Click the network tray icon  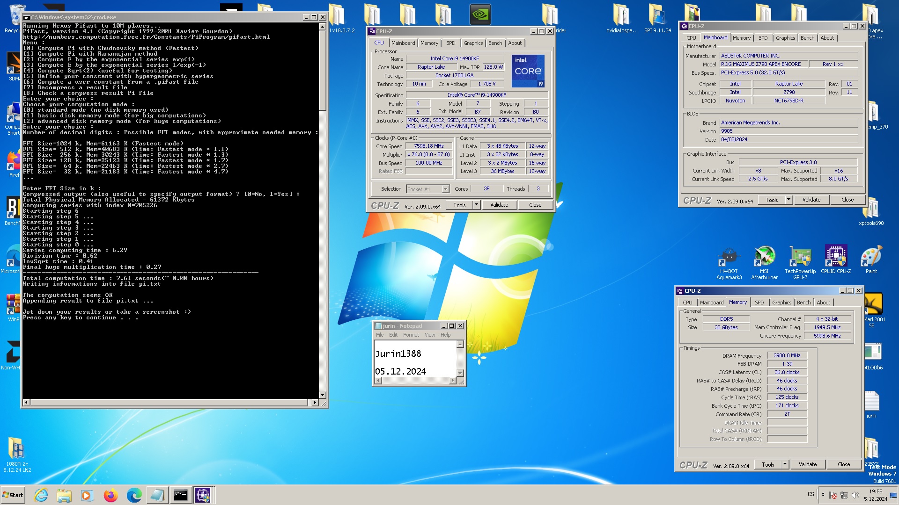844,495
